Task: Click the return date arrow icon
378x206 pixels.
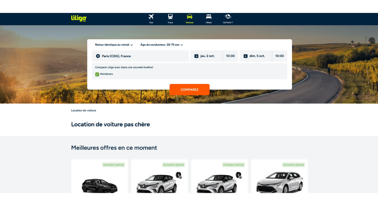Action: (245, 56)
